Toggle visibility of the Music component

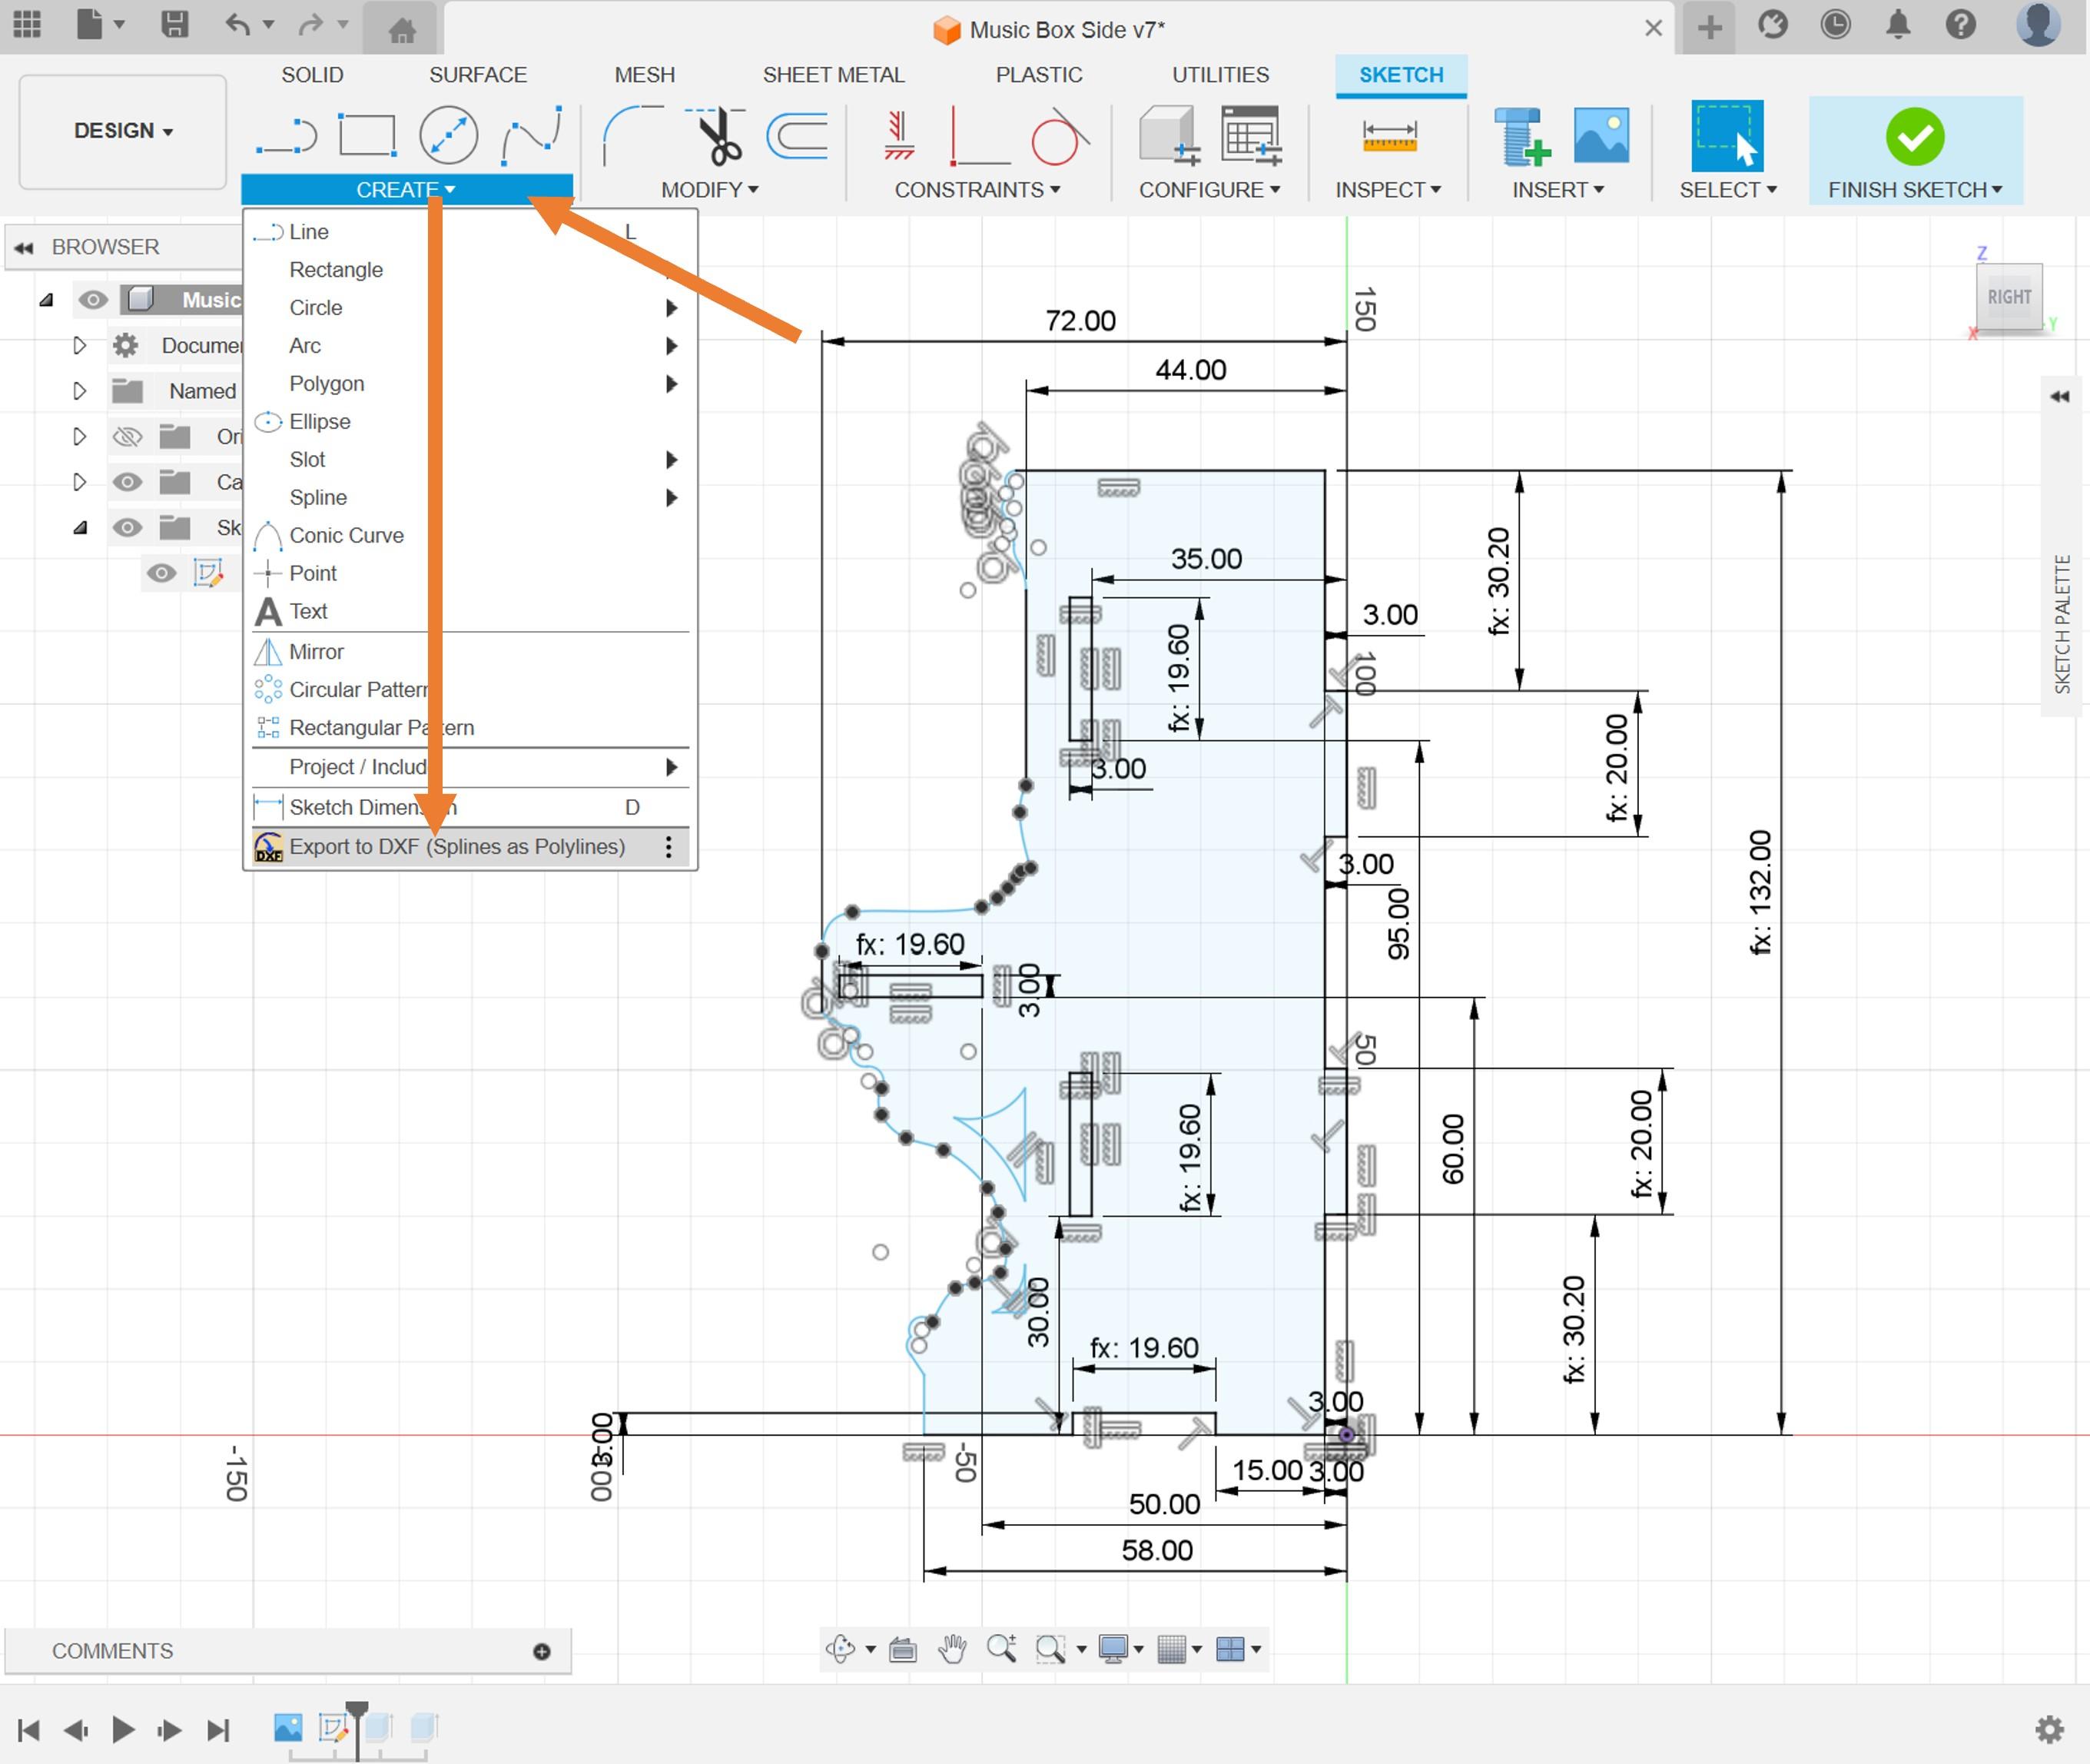94,299
